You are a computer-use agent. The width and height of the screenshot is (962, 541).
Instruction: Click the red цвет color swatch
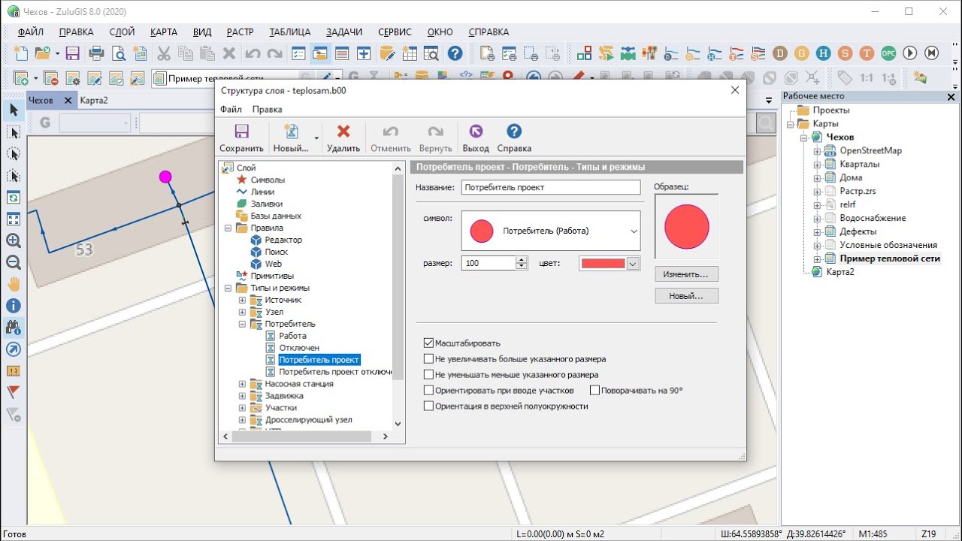point(603,264)
